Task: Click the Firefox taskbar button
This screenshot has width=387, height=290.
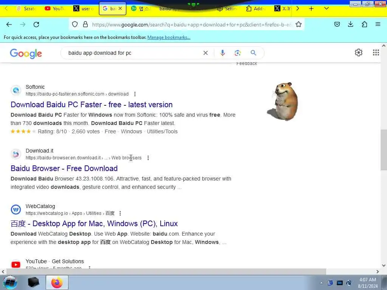Action: [57, 282]
